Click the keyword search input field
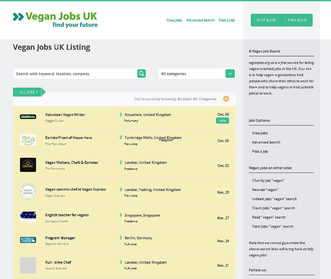The height and width of the screenshot is (279, 331). [75, 74]
